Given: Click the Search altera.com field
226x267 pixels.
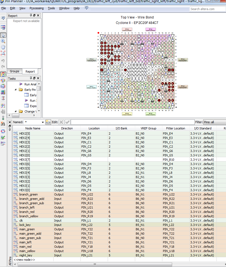Looking at the screenshot, I should tap(207, 9).
